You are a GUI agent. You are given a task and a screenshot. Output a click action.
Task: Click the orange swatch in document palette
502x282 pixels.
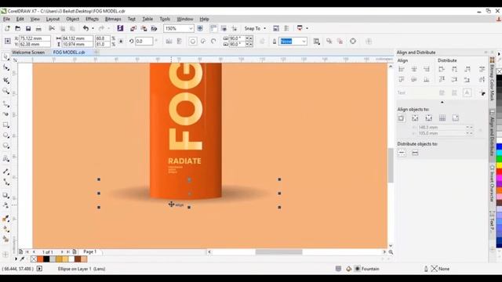[x=40, y=259]
